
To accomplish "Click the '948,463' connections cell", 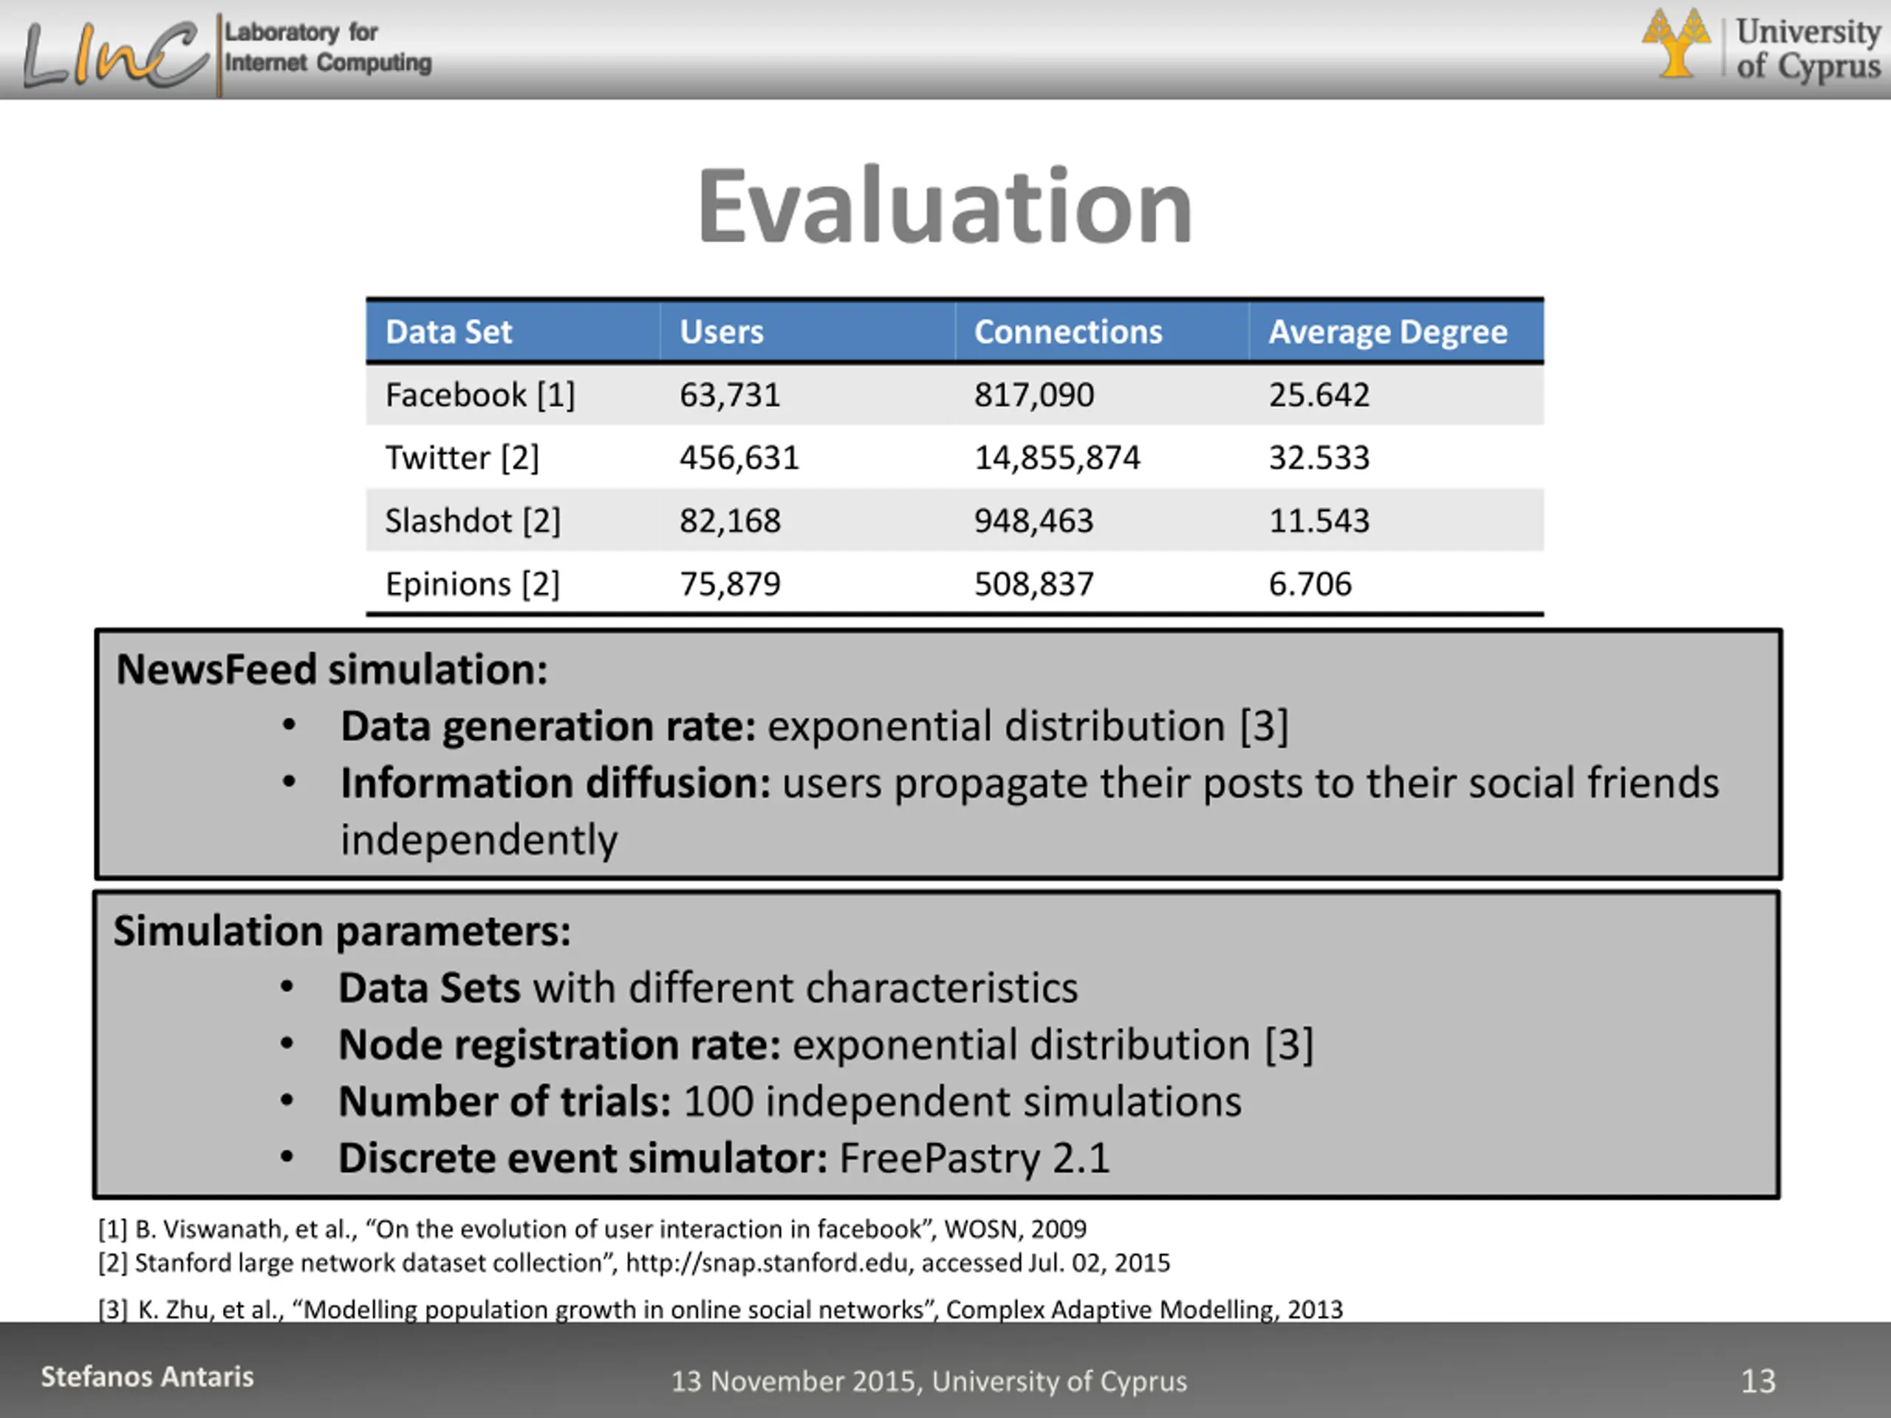I will [1034, 521].
